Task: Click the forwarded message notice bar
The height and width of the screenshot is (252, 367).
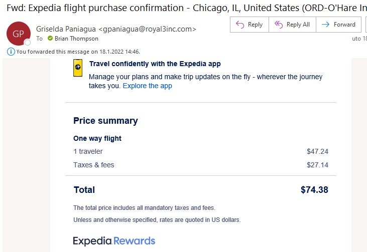Action: coord(73,52)
